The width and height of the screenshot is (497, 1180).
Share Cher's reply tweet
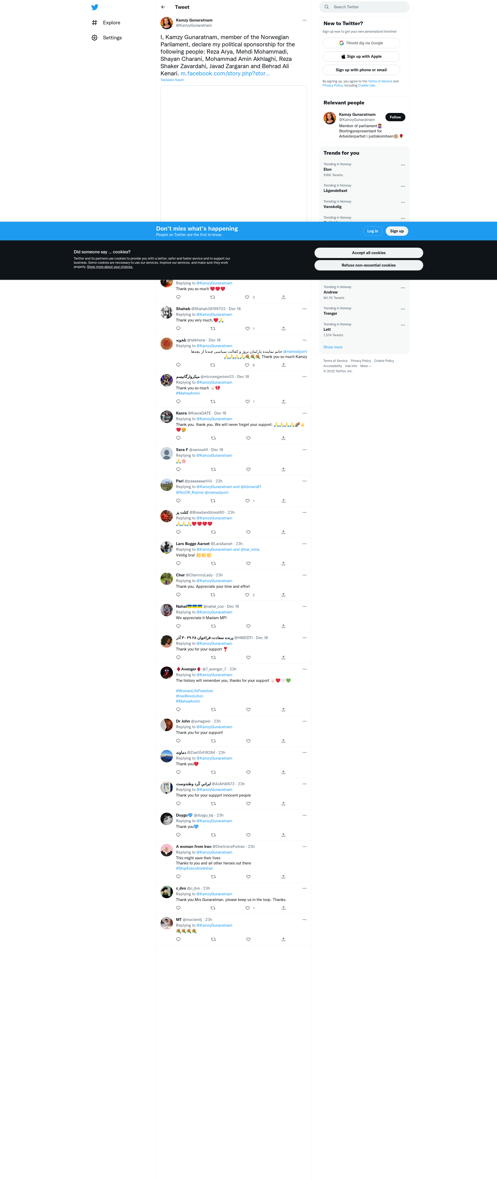(x=283, y=595)
